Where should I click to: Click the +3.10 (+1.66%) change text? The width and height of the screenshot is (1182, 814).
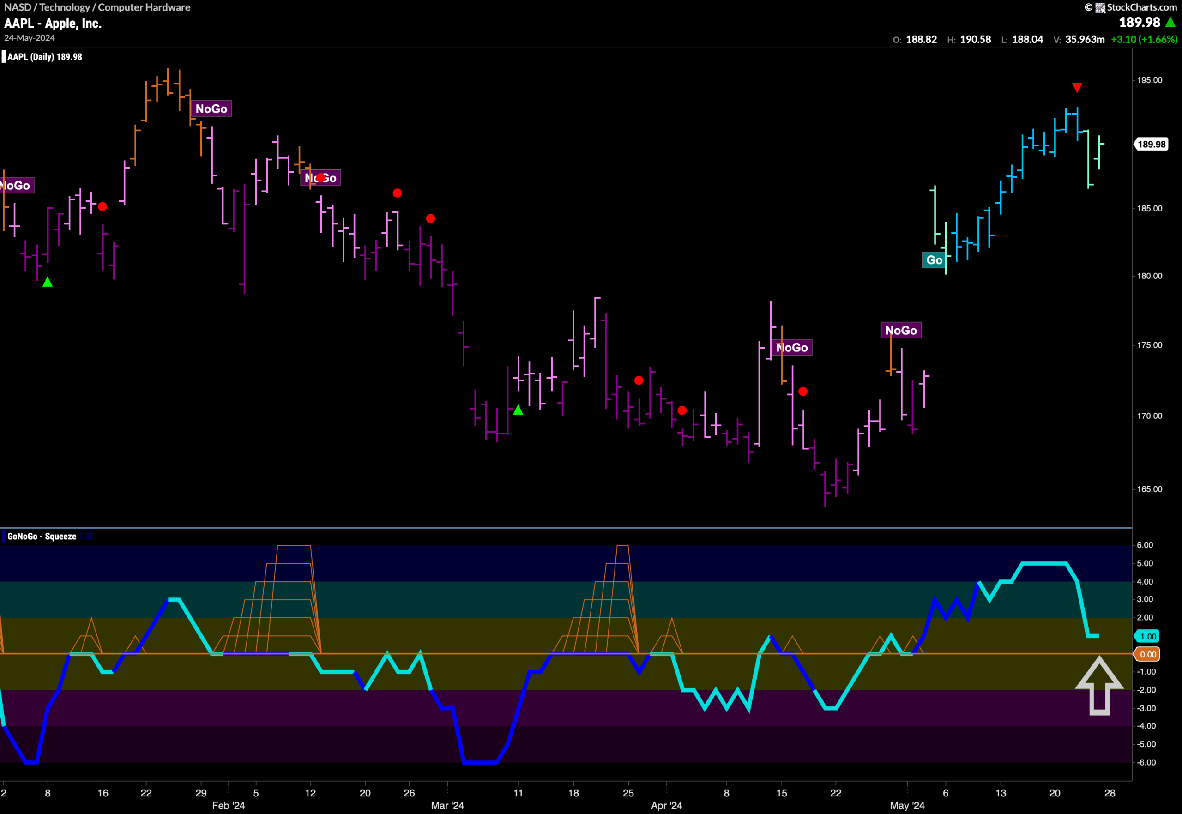click(x=1144, y=40)
